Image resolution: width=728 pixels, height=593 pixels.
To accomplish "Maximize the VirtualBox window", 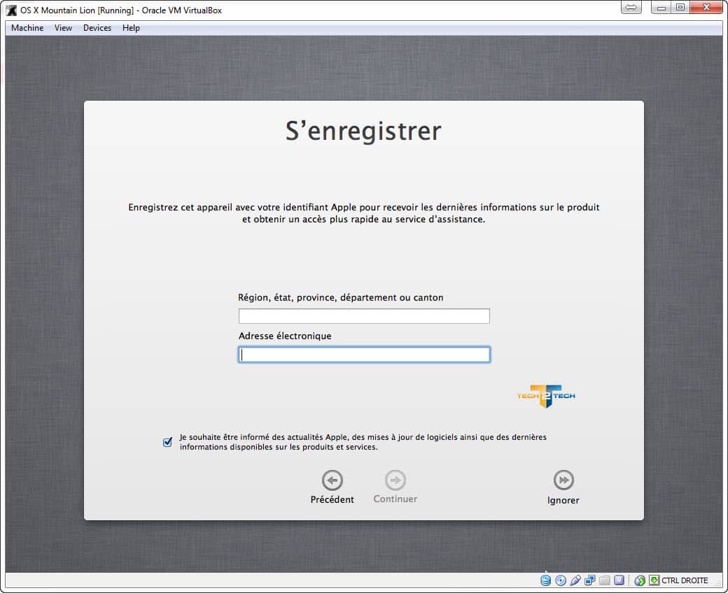I will point(680,8).
